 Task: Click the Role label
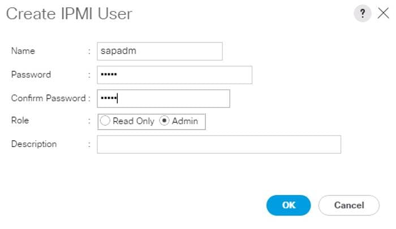coord(20,120)
